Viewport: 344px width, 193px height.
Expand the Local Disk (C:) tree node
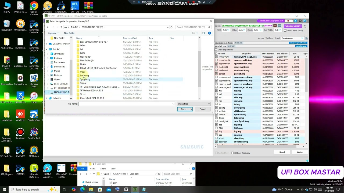tap(48, 84)
